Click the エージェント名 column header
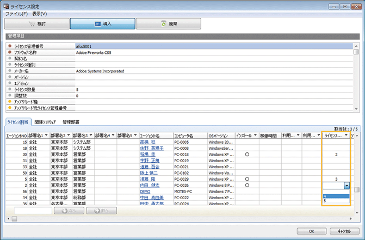Viewport: 365px width, 240px height. coord(156,136)
